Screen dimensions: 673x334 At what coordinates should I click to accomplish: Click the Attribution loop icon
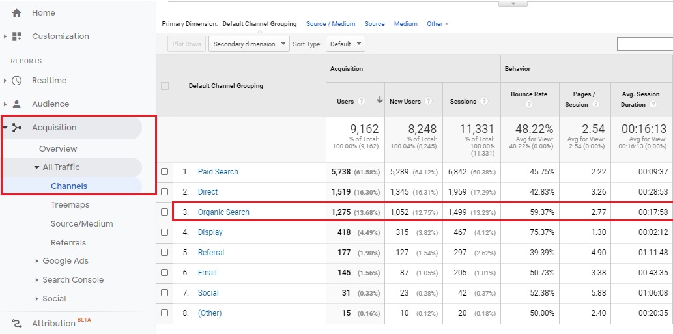coord(17,324)
